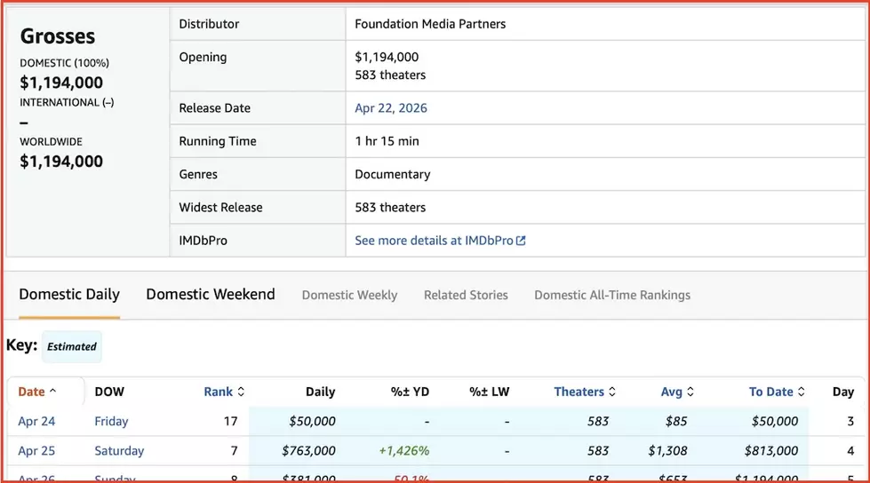Open the Friday day-of-week link
Viewport: 870px width, 483px height.
point(111,421)
